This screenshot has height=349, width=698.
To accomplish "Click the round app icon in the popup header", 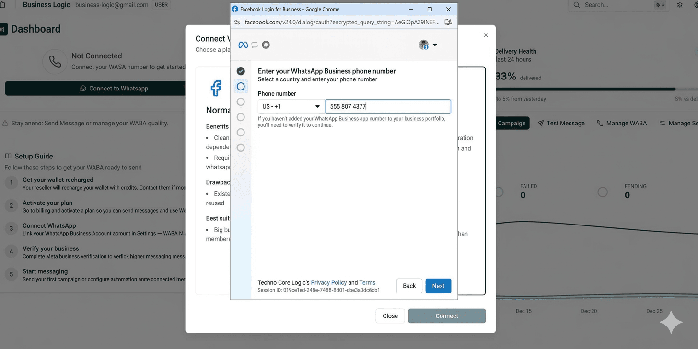I will coord(266,45).
